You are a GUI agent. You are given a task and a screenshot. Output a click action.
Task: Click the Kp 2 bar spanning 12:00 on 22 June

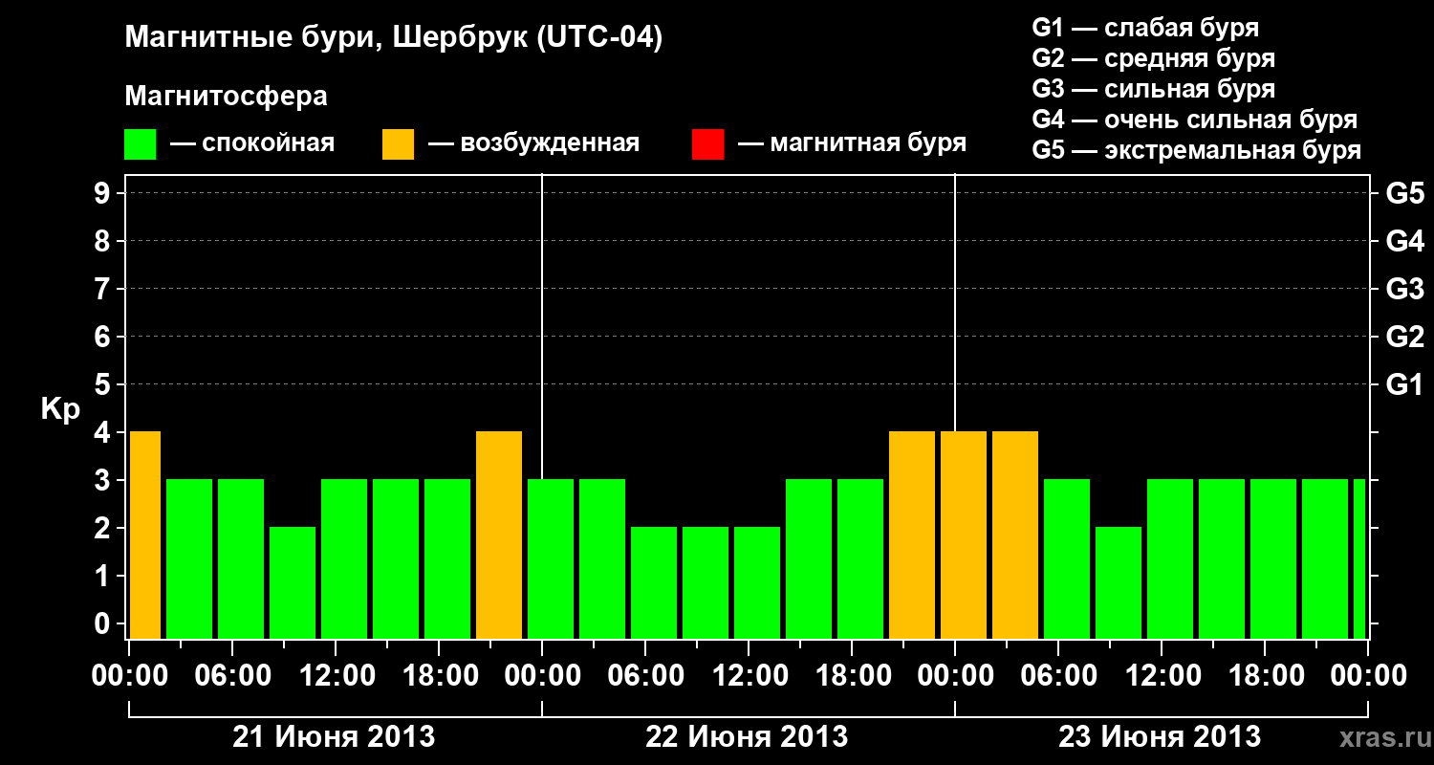tap(757, 583)
